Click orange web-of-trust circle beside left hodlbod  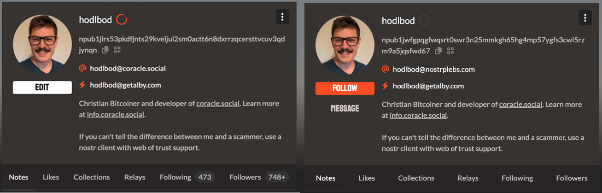[121, 19]
